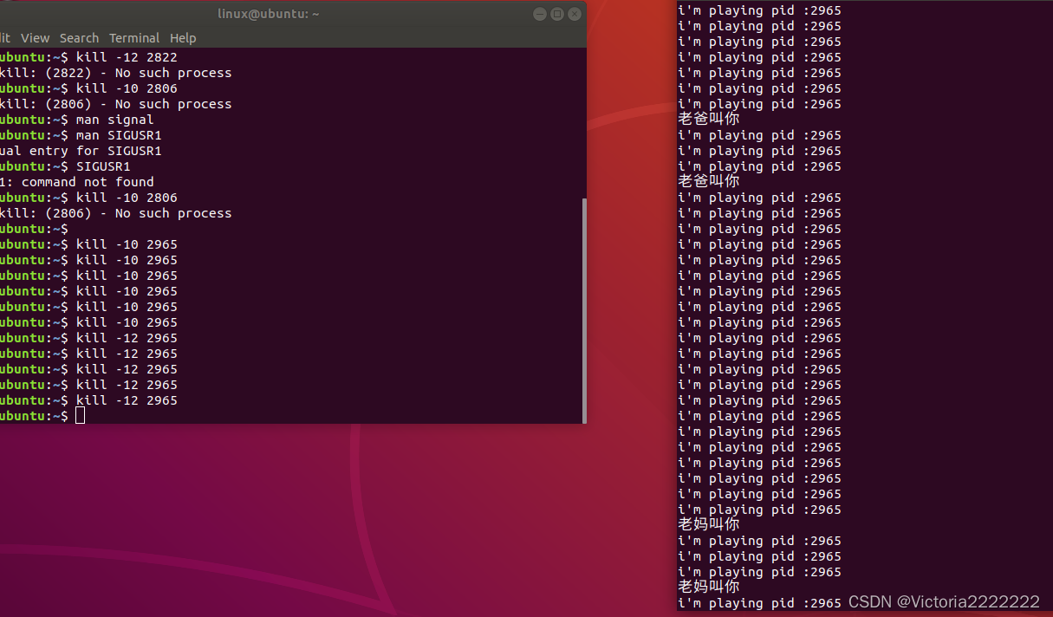1053x617 pixels.
Task: Open the View menu
Action: pyautogui.click(x=36, y=38)
